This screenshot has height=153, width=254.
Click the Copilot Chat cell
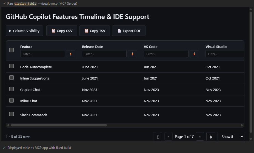pos(30,90)
